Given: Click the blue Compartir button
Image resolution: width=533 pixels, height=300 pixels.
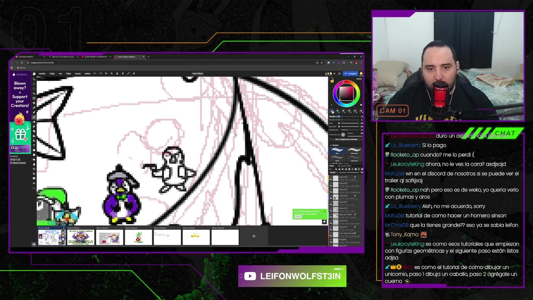Looking at the screenshot, I should click(351, 74).
